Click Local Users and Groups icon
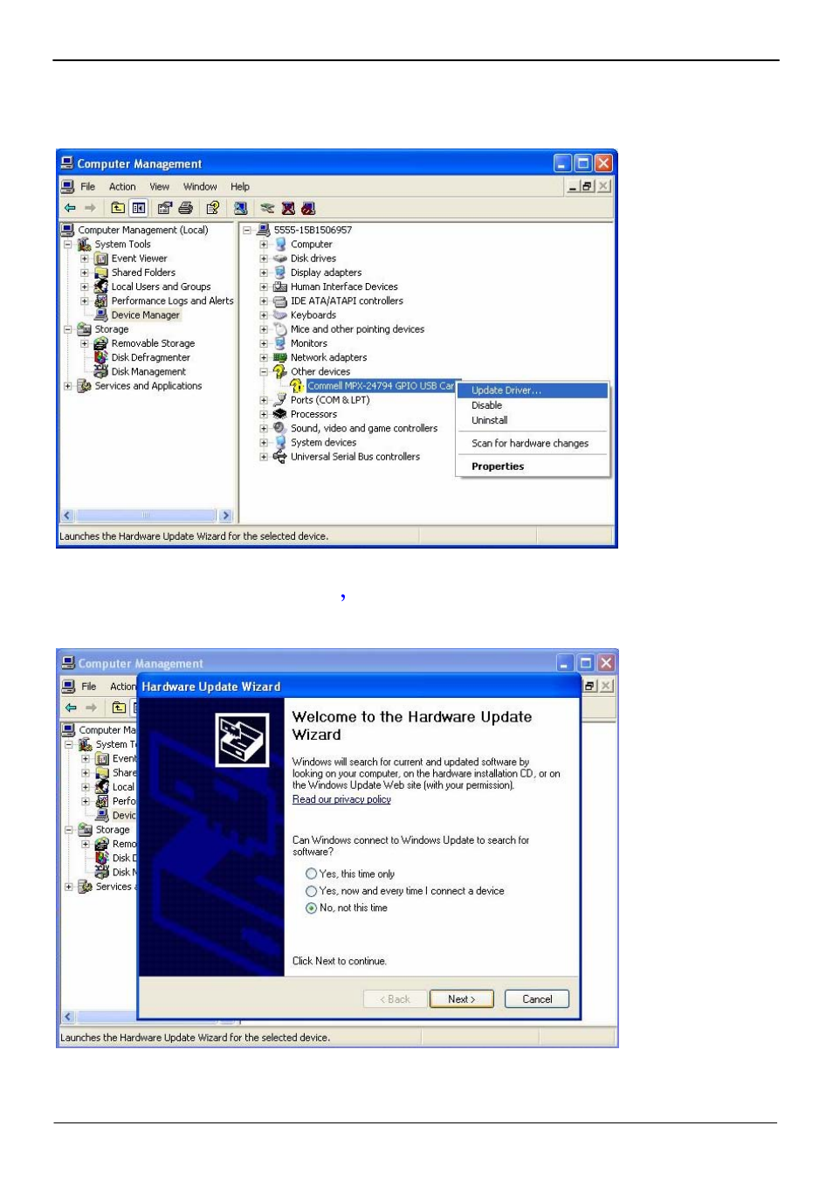Image resolution: width=833 pixels, height=1181 pixels. (101, 287)
